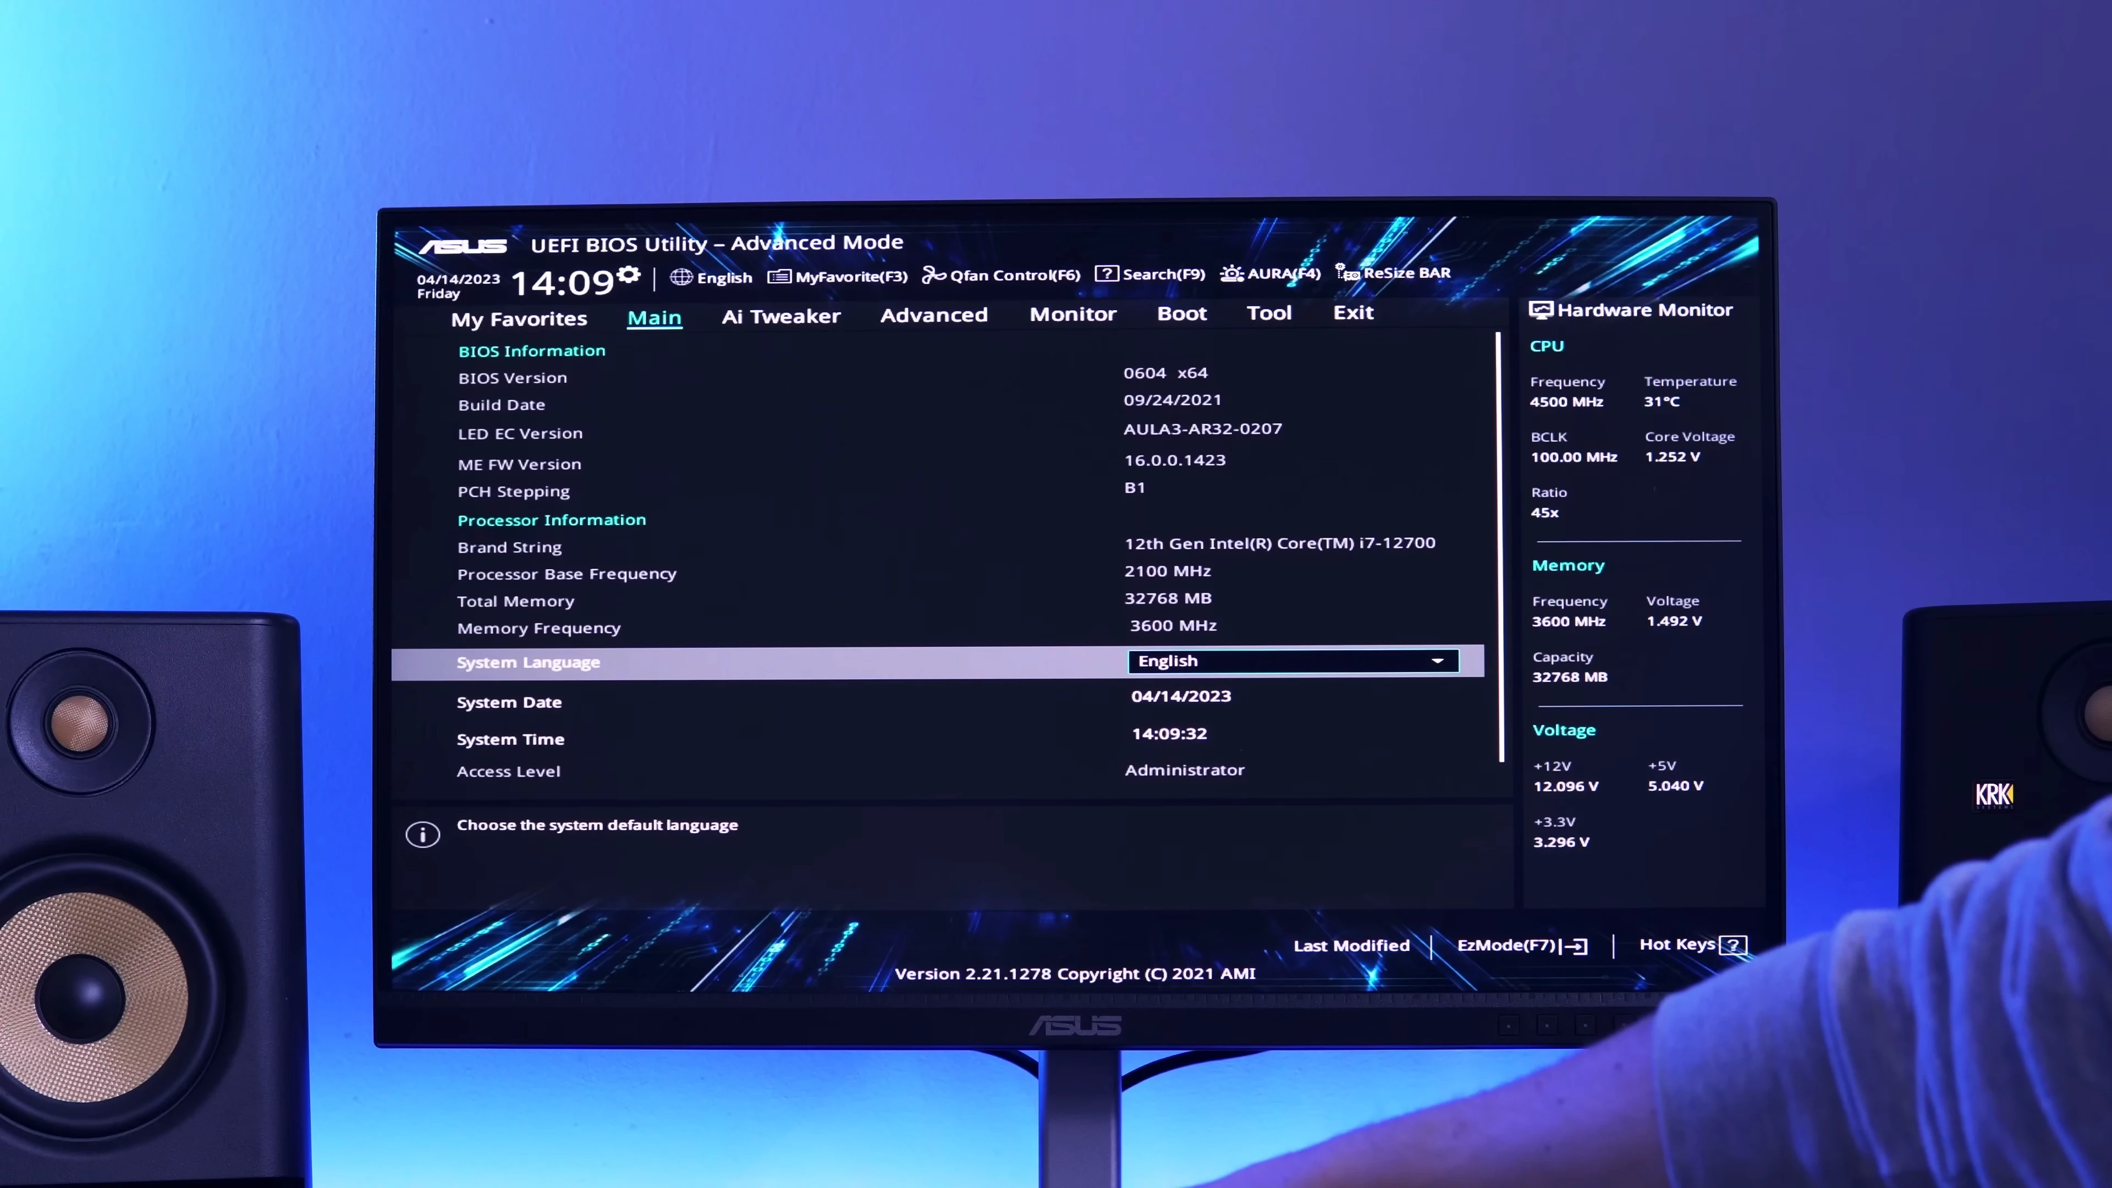Click the BIOS Version value 0604 x64

coord(1166,373)
